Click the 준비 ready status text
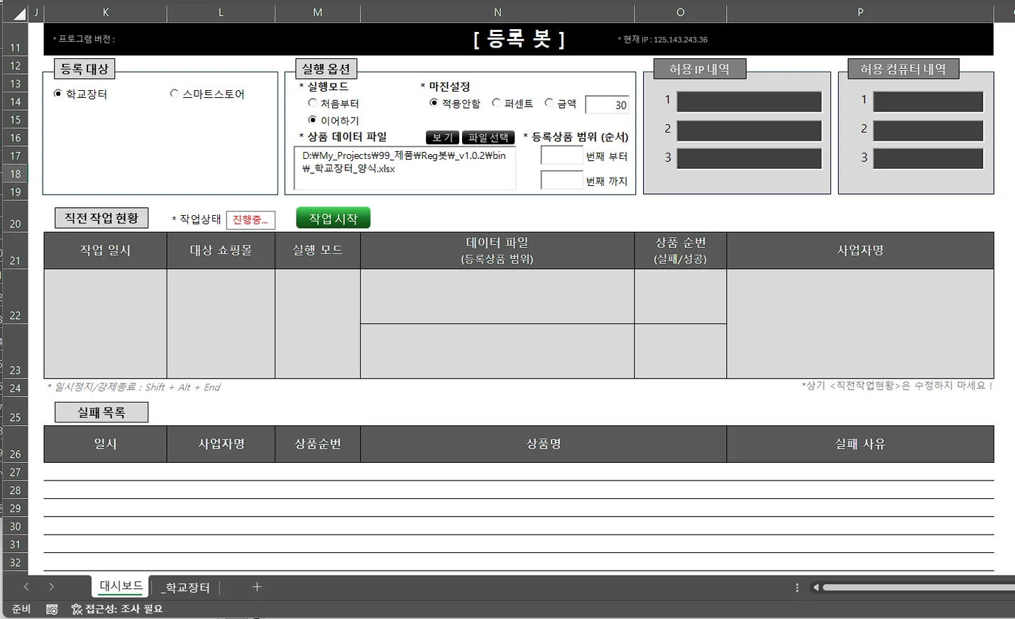 click(21, 609)
